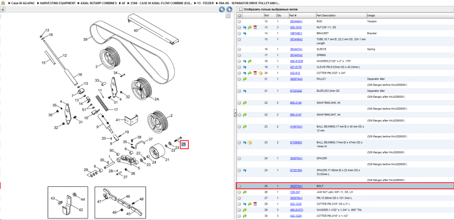This screenshot has height=220, width=454.
Task: Go to next diagram with right arrow
Action: 228,10
